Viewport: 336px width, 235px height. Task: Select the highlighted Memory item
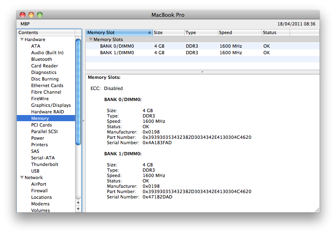[46, 118]
